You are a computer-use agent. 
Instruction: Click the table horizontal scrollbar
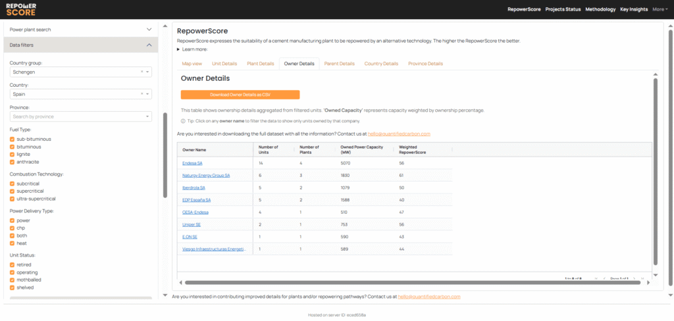click(395, 283)
